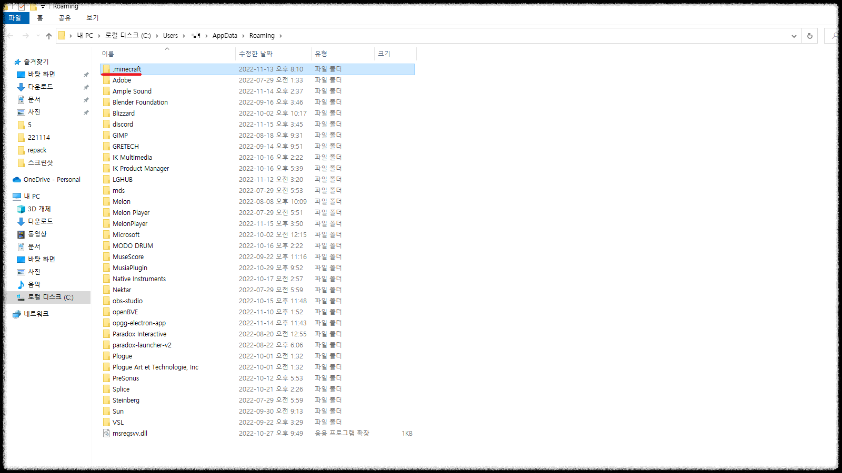
Task: Select the IK Product Manager folder
Action: click(141, 168)
